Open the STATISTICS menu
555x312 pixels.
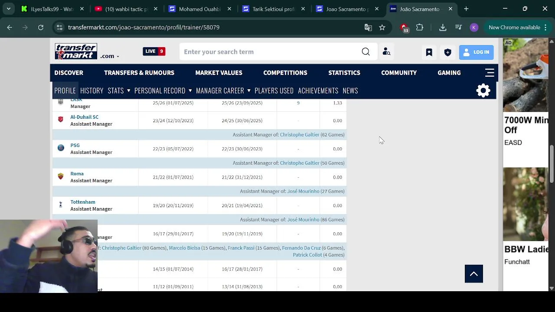pyautogui.click(x=344, y=73)
